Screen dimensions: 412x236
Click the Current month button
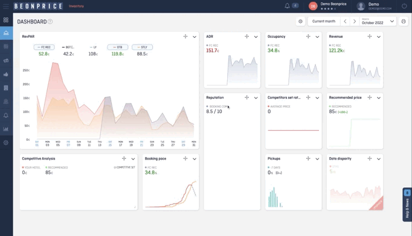point(324,22)
